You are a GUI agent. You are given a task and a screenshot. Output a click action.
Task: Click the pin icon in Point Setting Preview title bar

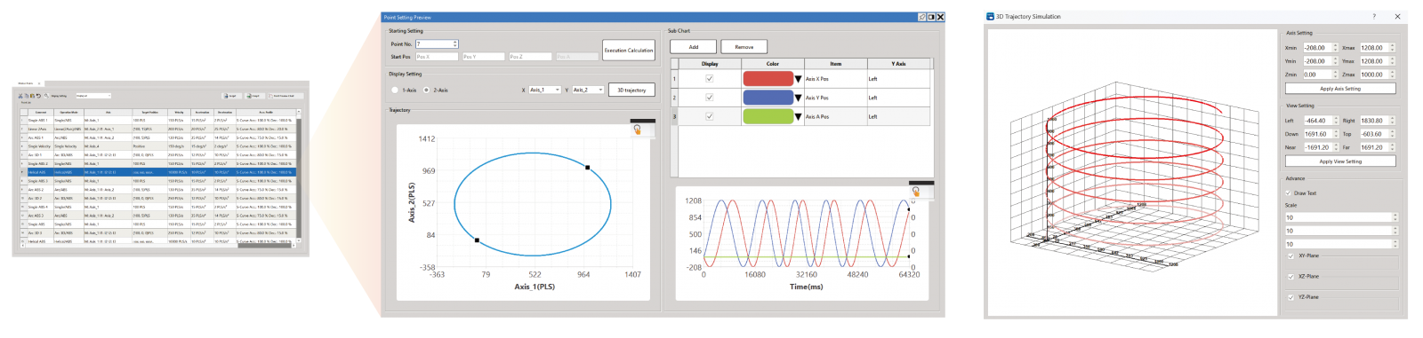921,17
